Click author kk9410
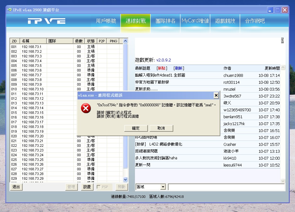The height and width of the screenshot is (212, 295). click(x=230, y=158)
